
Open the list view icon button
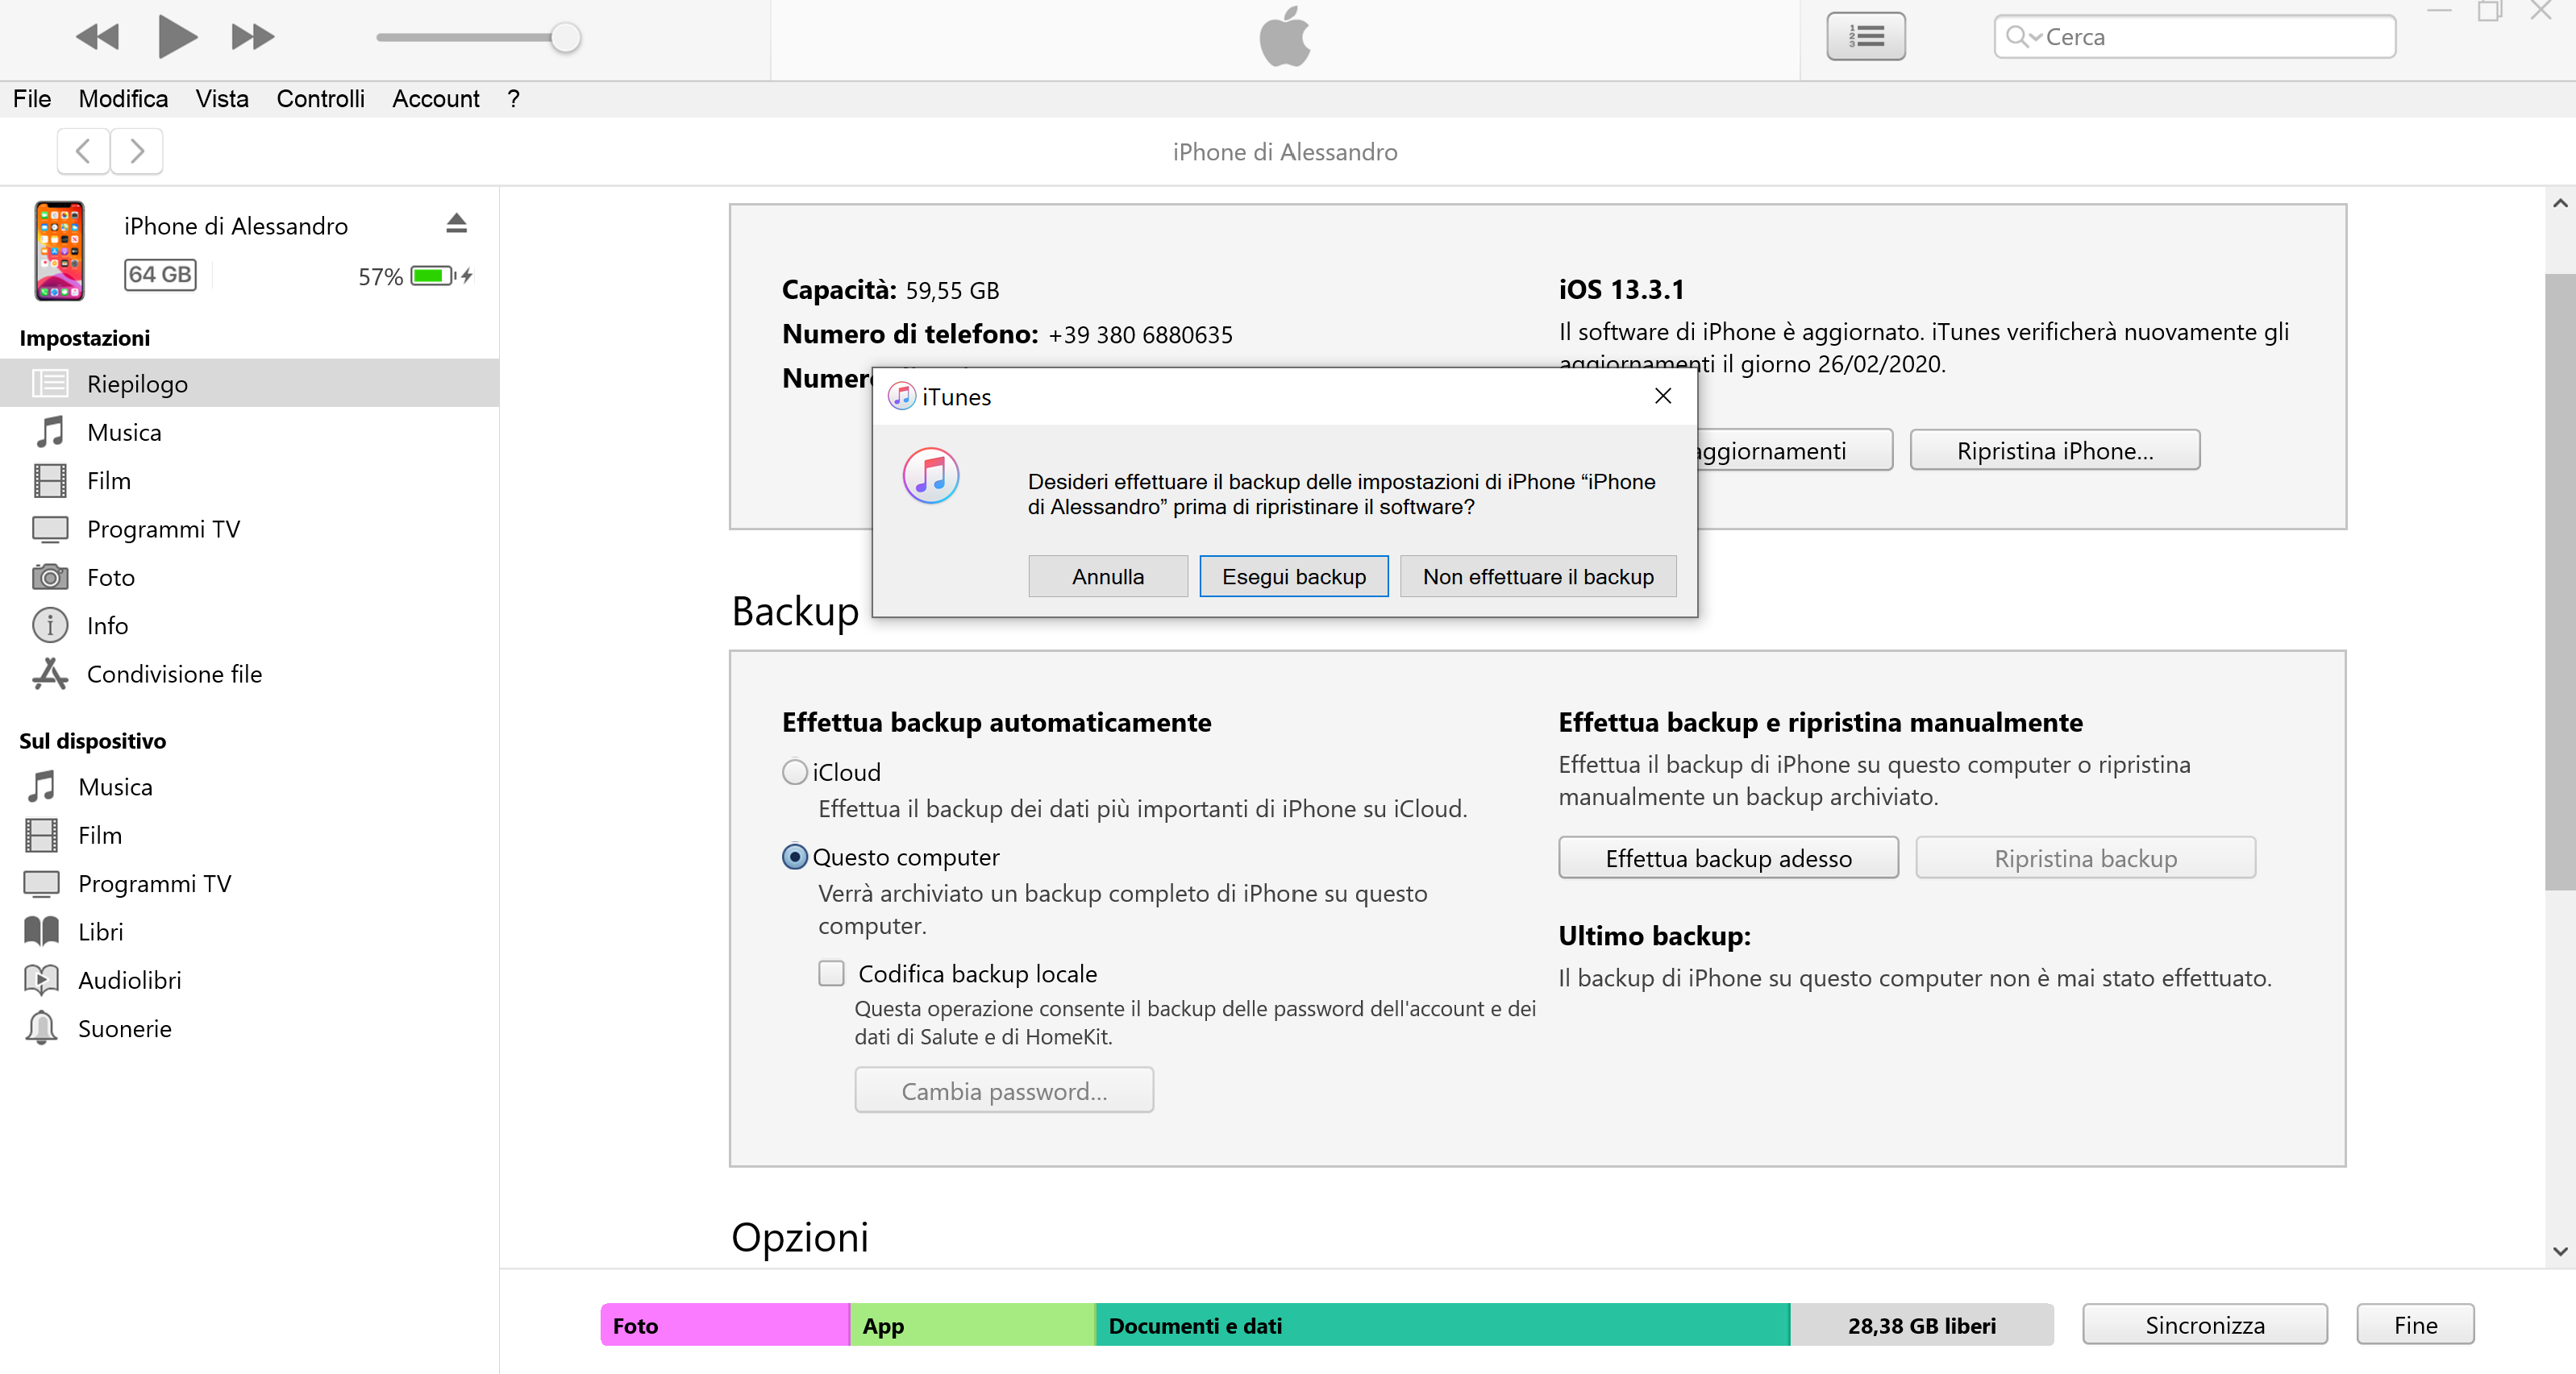pyautogui.click(x=1865, y=37)
